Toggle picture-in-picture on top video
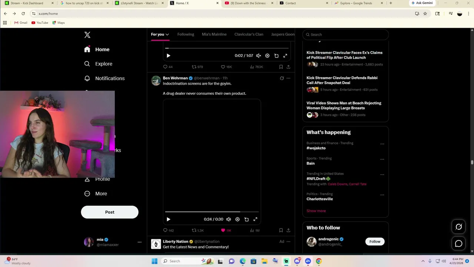The image size is (474, 267). (276, 56)
